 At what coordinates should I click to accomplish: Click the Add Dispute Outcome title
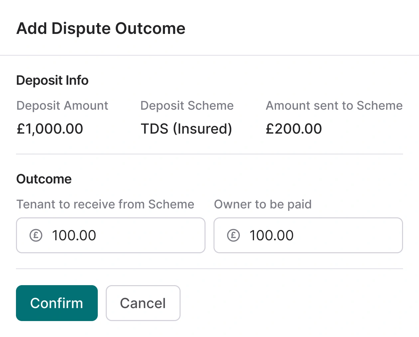pyautogui.click(x=100, y=28)
